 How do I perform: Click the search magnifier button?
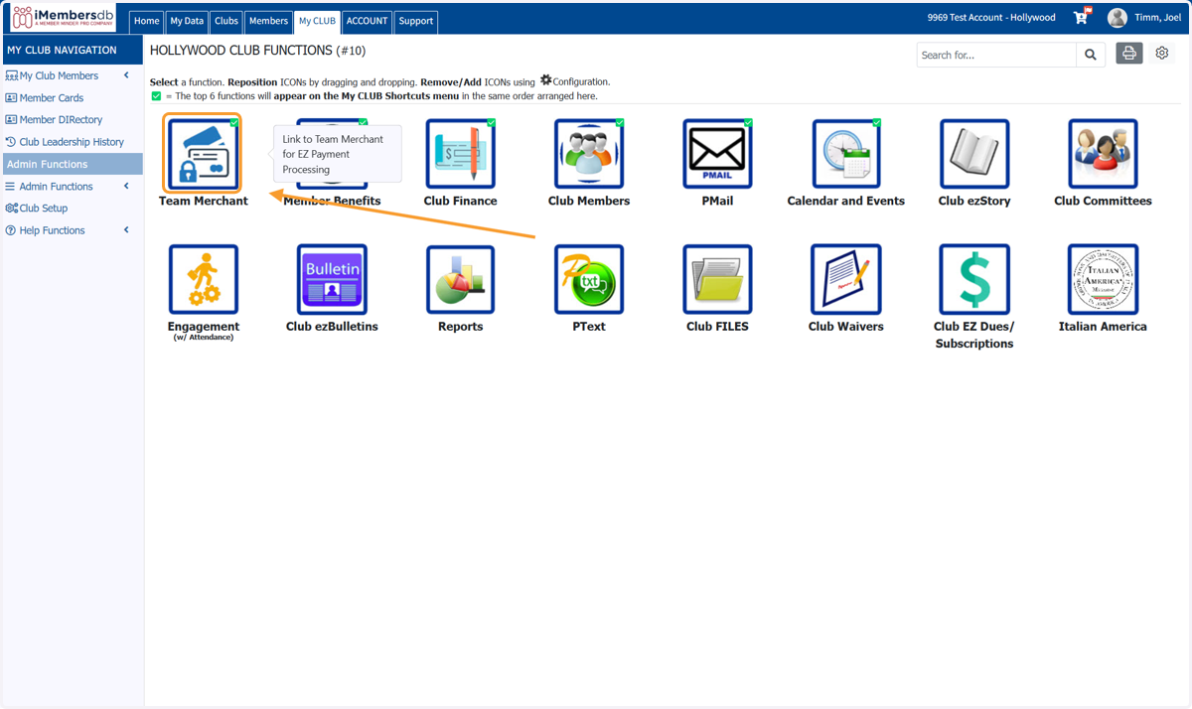click(x=1091, y=55)
